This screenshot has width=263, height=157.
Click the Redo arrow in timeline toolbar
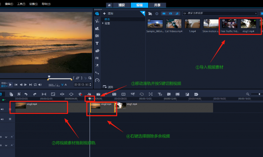[x=35, y=94]
